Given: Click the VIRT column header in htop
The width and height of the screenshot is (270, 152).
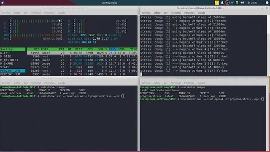Looking at the screenshot, I should tap(78, 49).
